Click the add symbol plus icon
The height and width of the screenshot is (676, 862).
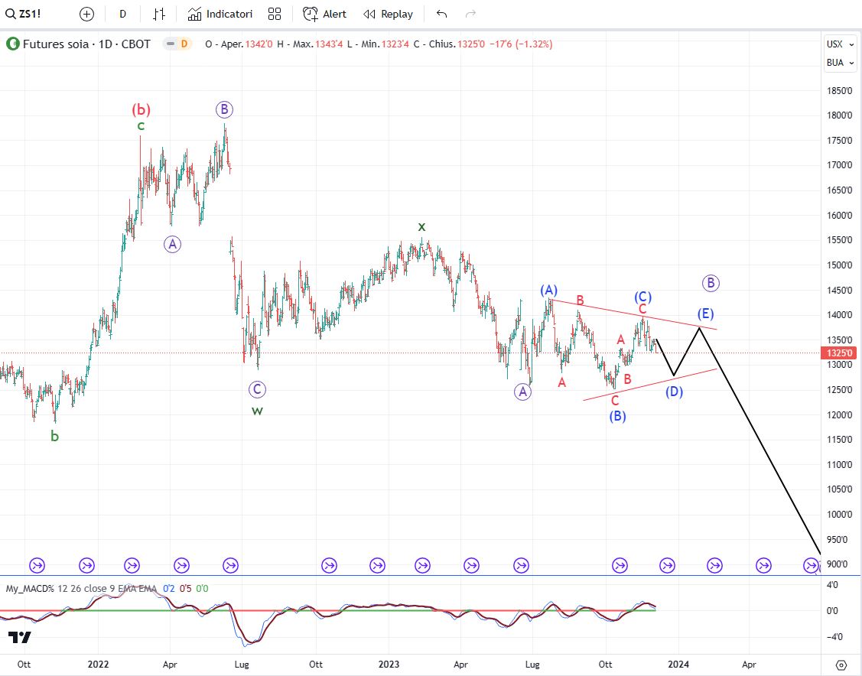87,15
